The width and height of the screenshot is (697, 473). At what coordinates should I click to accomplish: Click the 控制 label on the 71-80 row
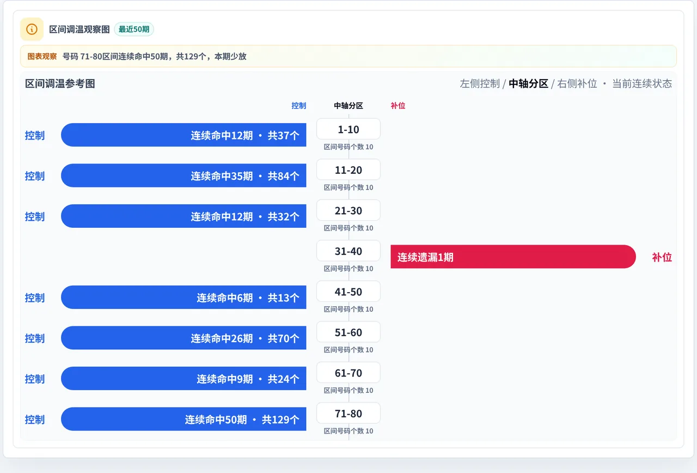[35, 420]
